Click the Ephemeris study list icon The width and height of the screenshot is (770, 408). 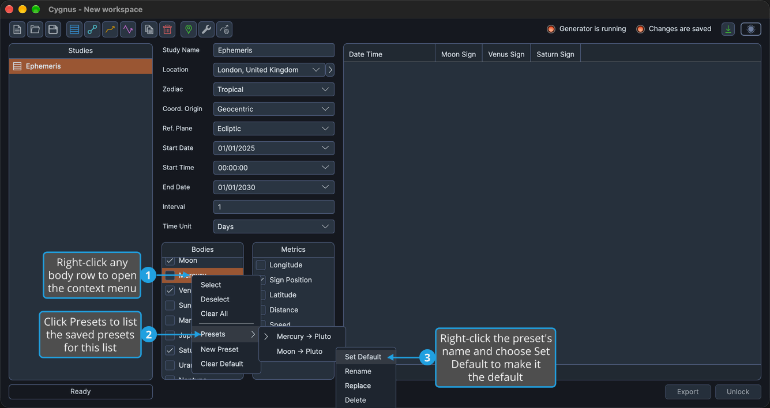click(x=17, y=66)
